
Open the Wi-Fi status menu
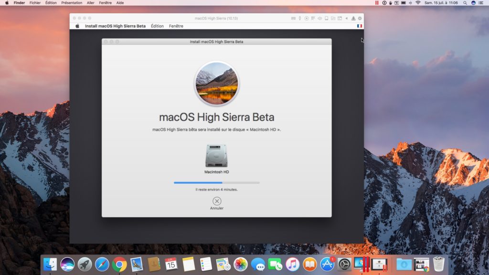point(418,3)
